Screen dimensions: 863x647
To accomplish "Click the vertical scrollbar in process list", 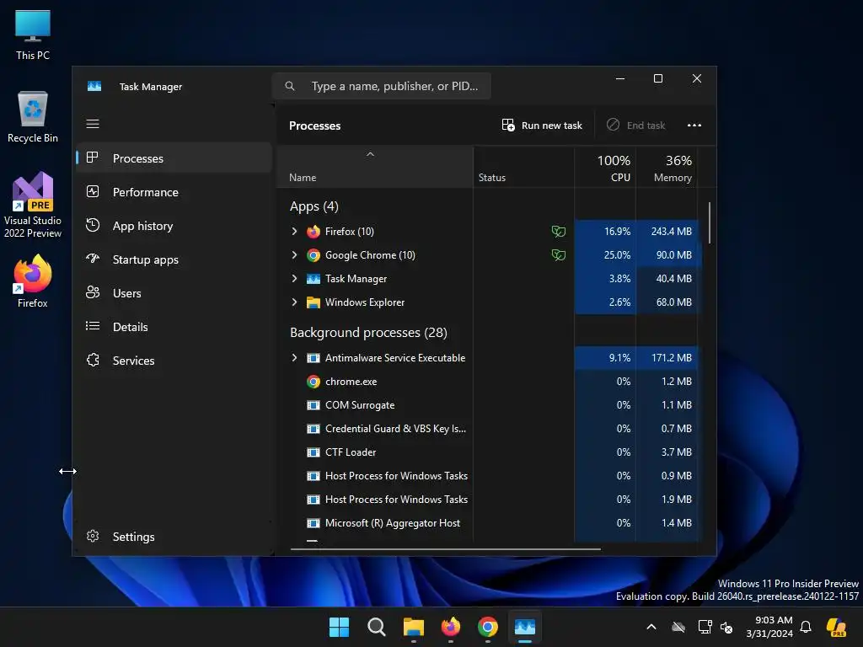I will click(x=710, y=222).
